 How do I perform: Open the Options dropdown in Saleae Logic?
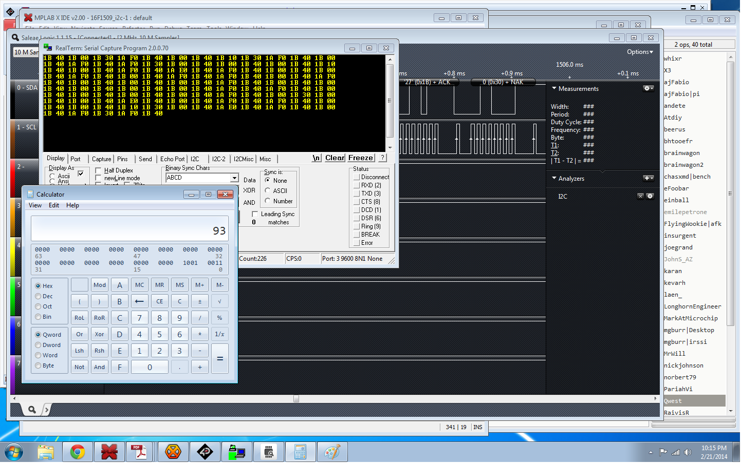pyautogui.click(x=640, y=52)
